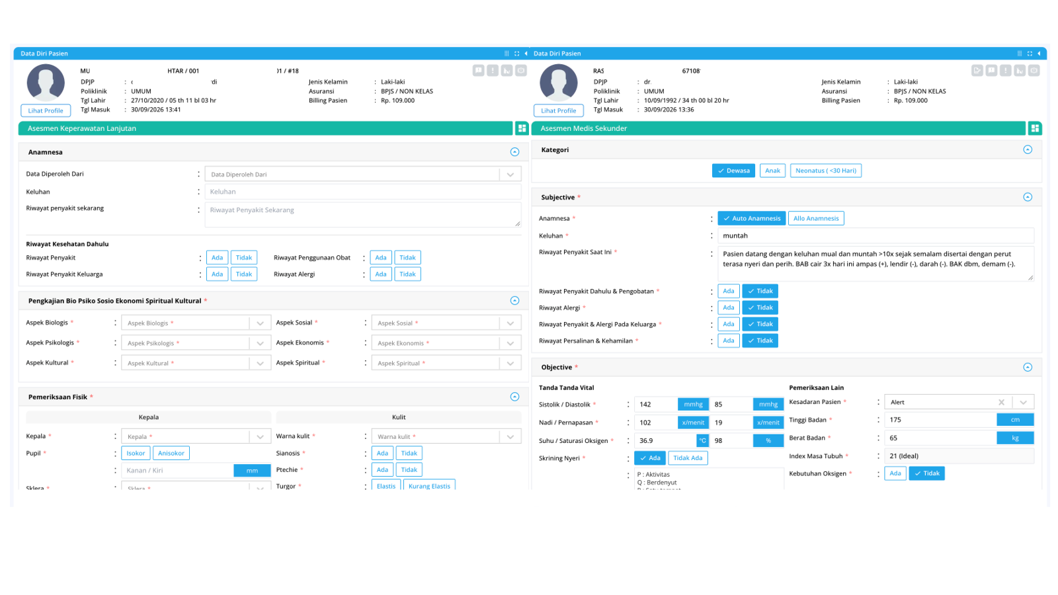This screenshot has width=1058, height=595.
Task: Click the Tinggi Badan field showing 175
Action: [x=940, y=420]
